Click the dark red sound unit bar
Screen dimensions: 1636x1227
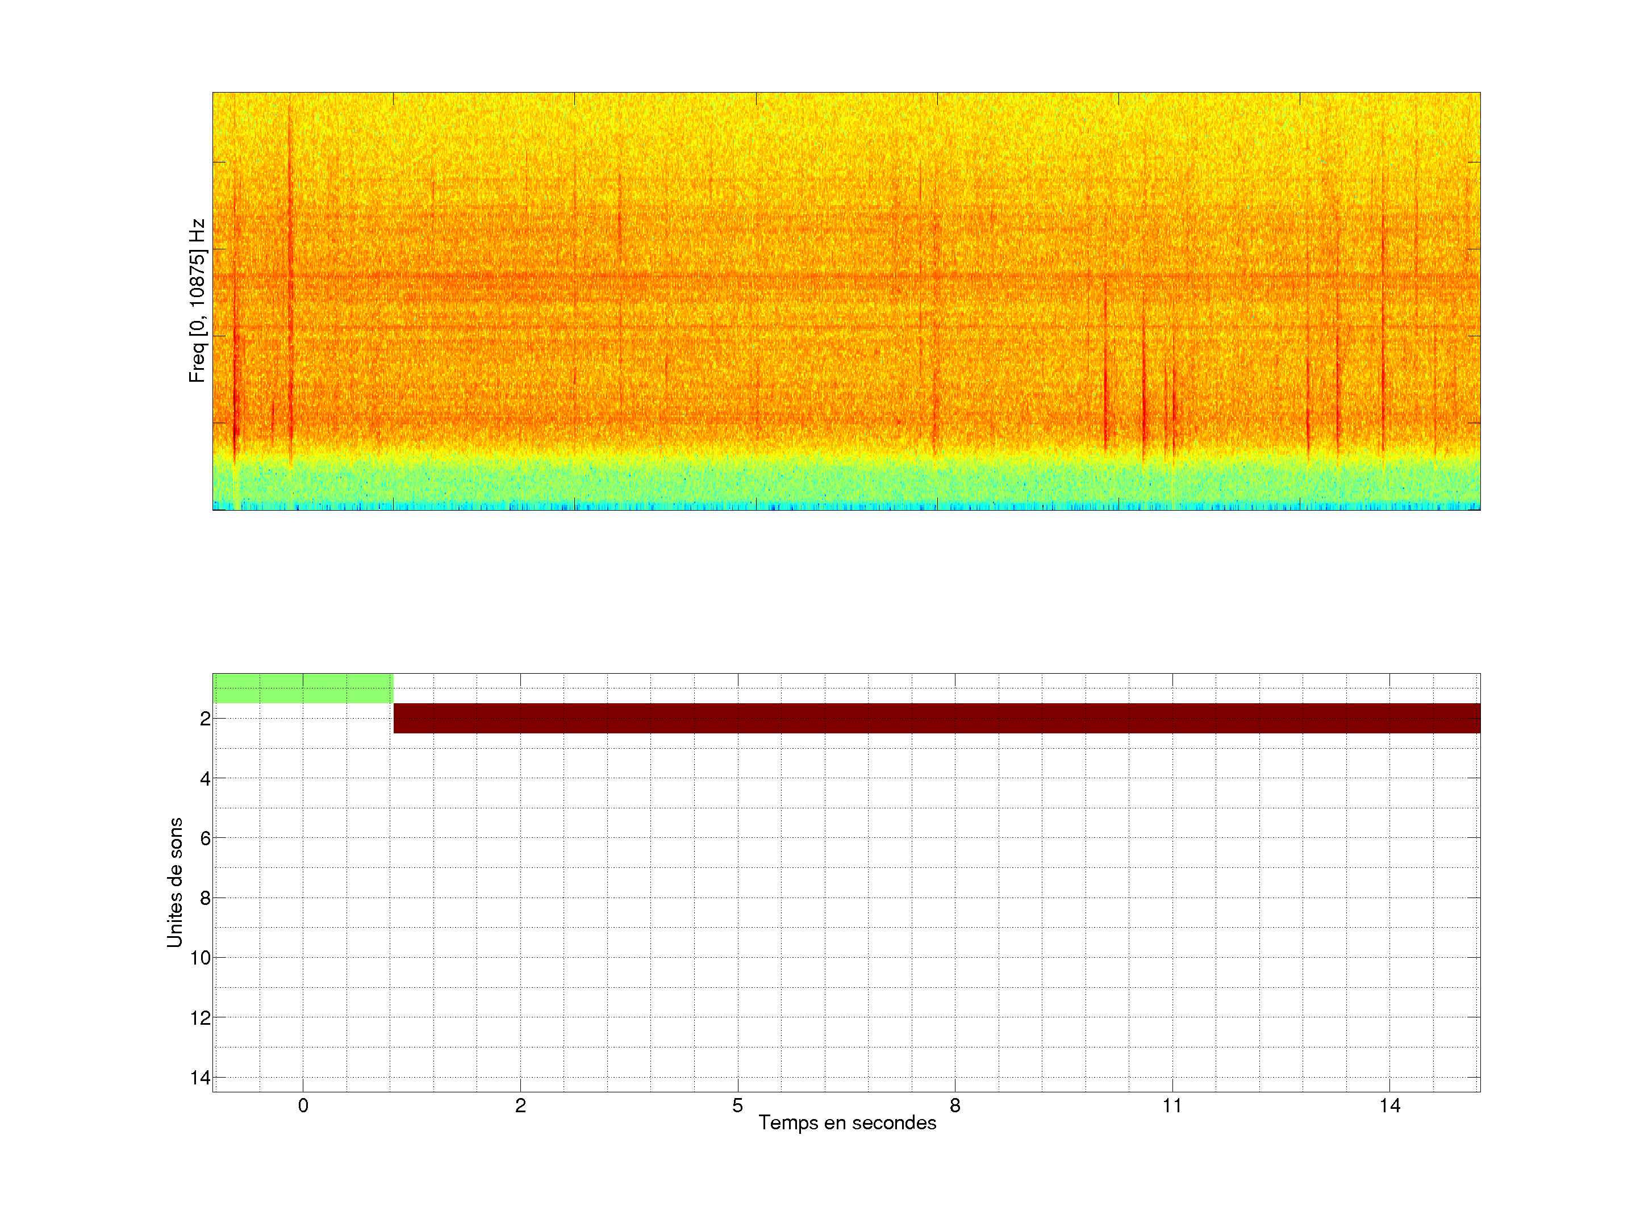point(936,718)
